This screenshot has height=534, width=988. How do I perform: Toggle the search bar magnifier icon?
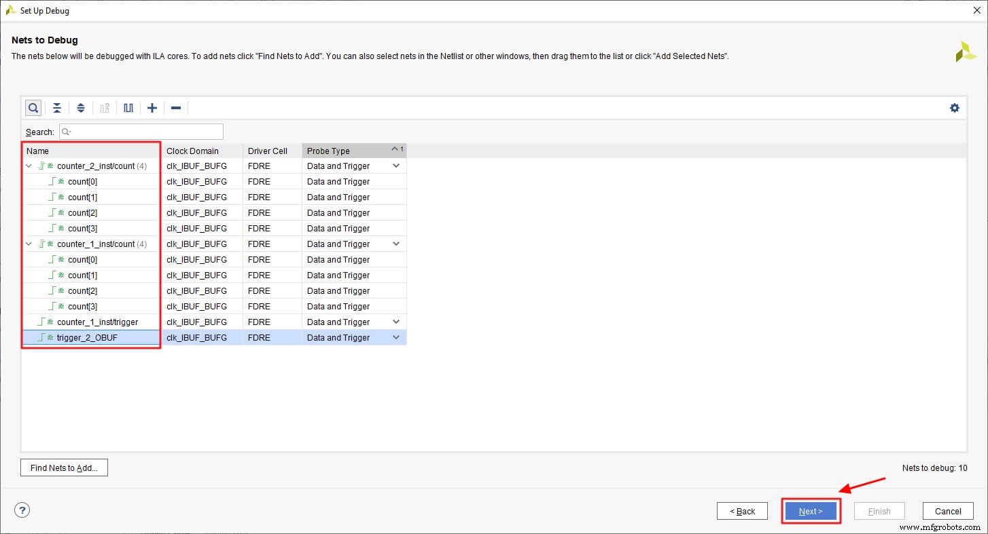[33, 107]
